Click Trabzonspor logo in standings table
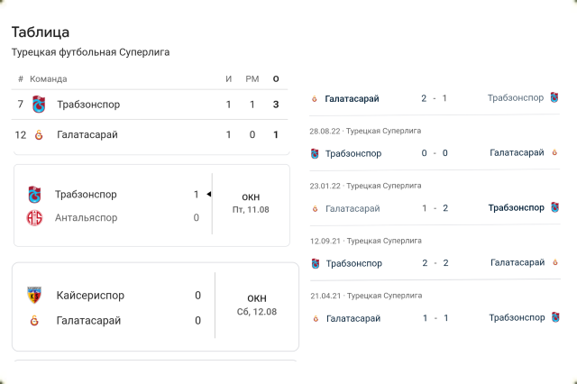Viewport: 577px width, 384px height. (x=38, y=105)
